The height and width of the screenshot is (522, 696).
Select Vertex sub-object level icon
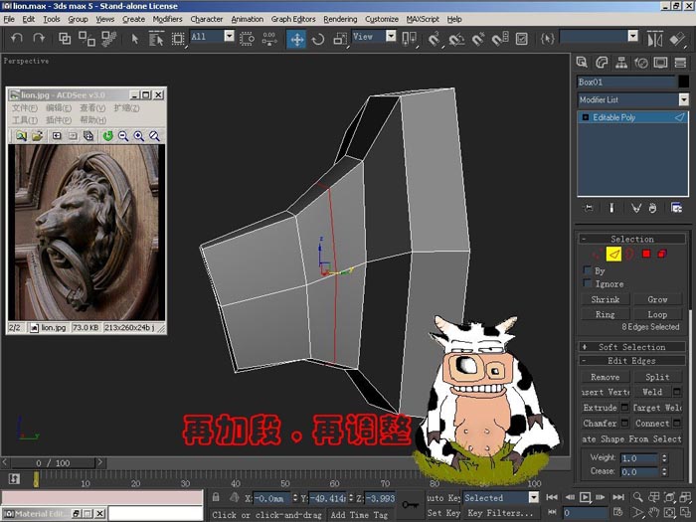(x=597, y=254)
